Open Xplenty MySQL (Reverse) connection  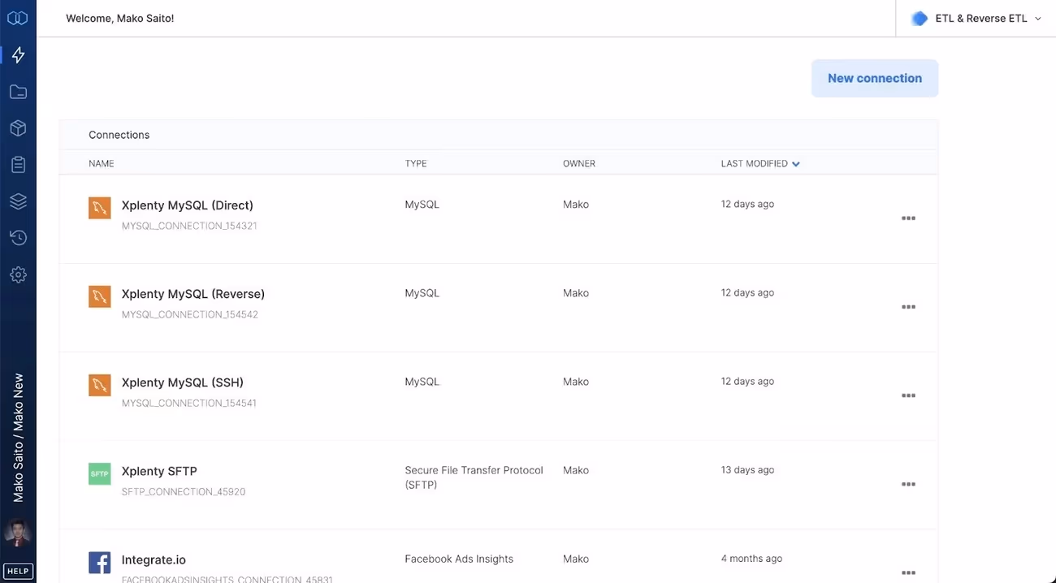(x=193, y=294)
